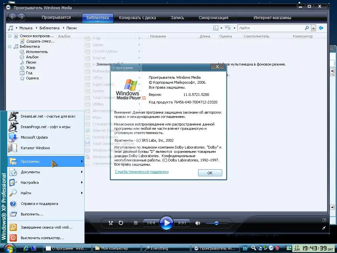This screenshot has width=337, height=253.
Task: Expand Настройка submenu in start menu
Action: point(45,183)
